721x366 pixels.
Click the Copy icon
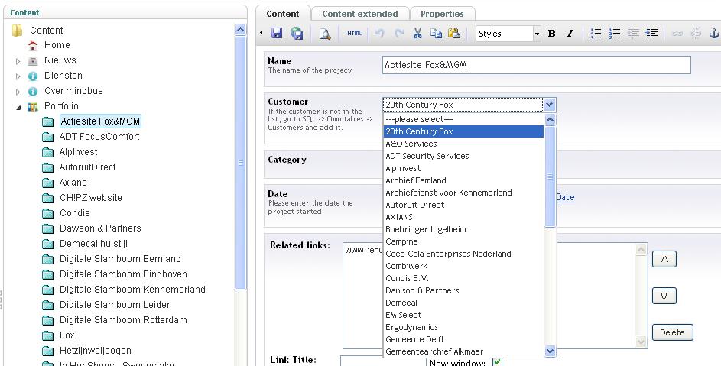click(x=436, y=33)
